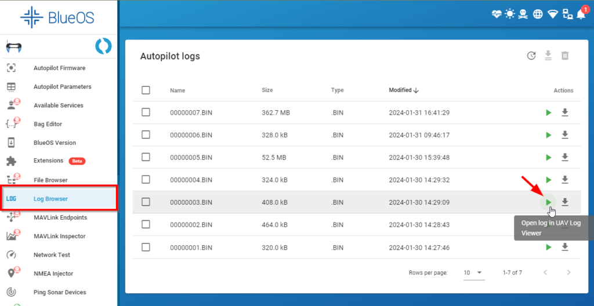Sort logs by Modified column
Screen dimensions: 594x306
404,90
